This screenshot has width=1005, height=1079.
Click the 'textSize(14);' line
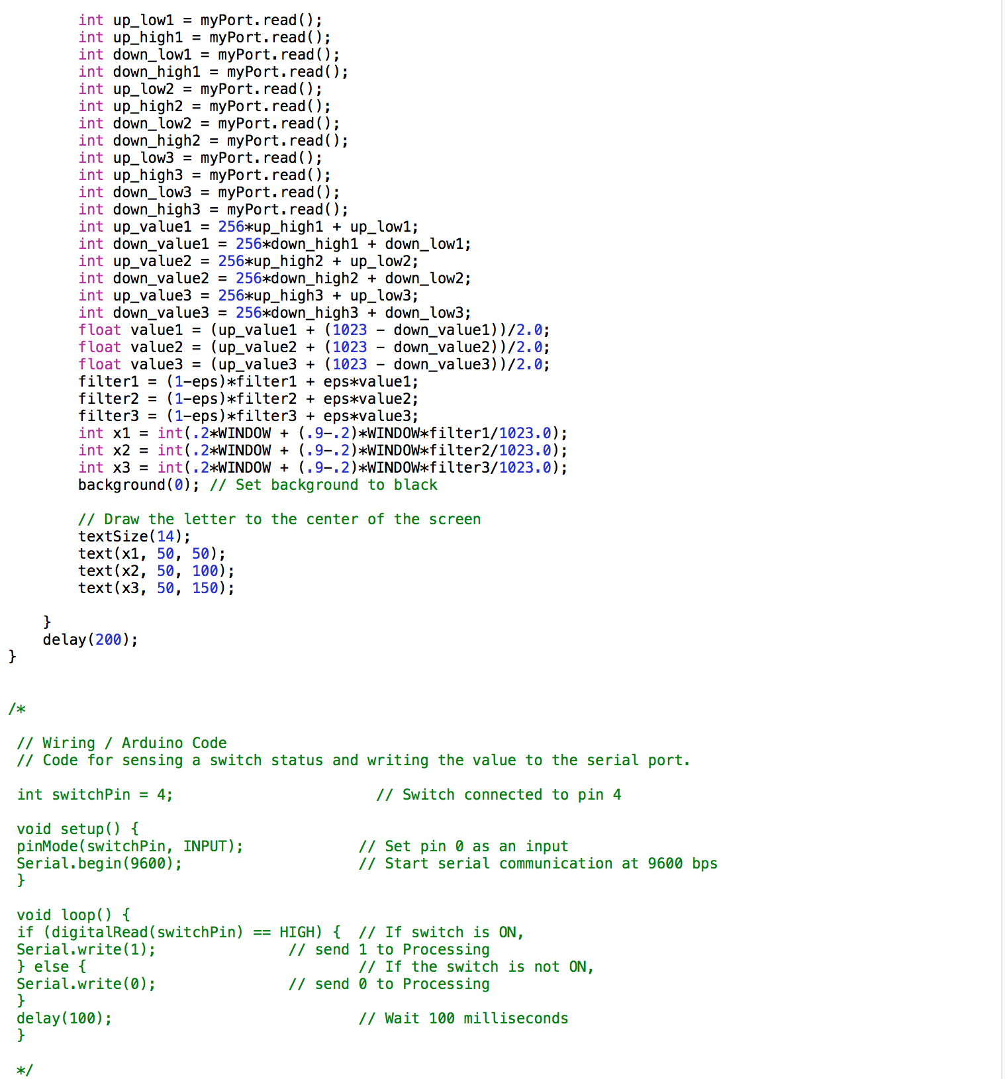tap(134, 537)
